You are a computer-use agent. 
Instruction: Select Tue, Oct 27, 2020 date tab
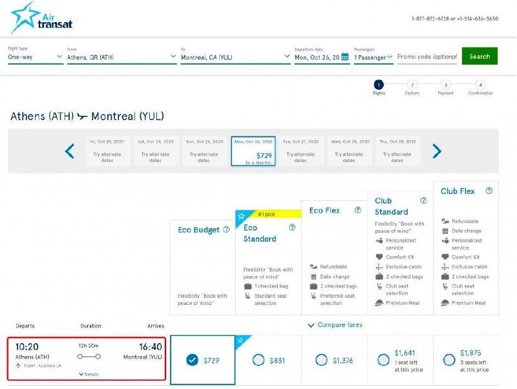tap(301, 151)
